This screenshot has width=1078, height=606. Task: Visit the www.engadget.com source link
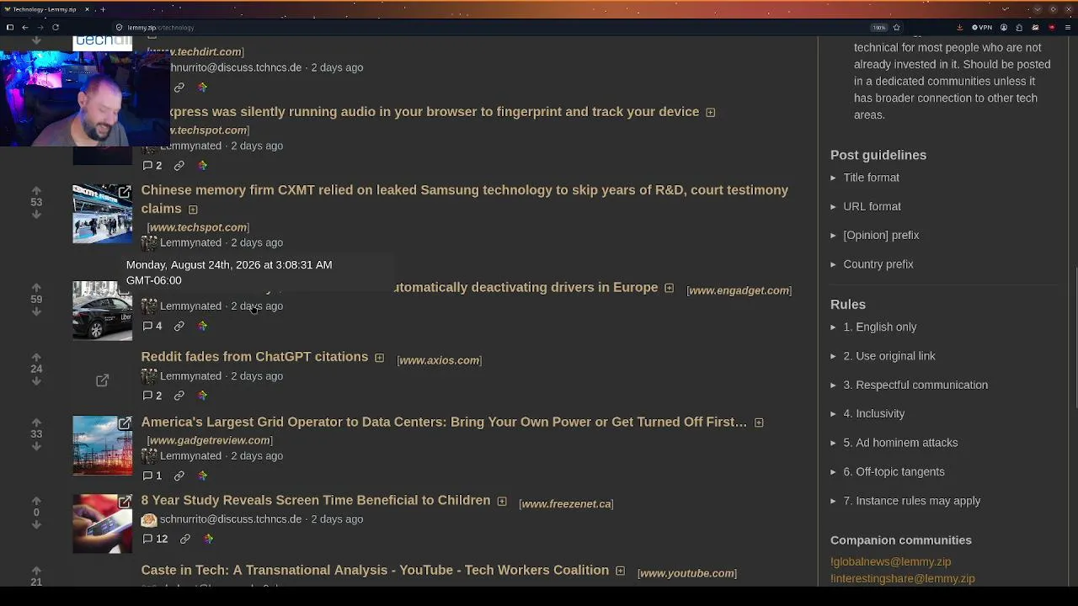click(x=739, y=290)
